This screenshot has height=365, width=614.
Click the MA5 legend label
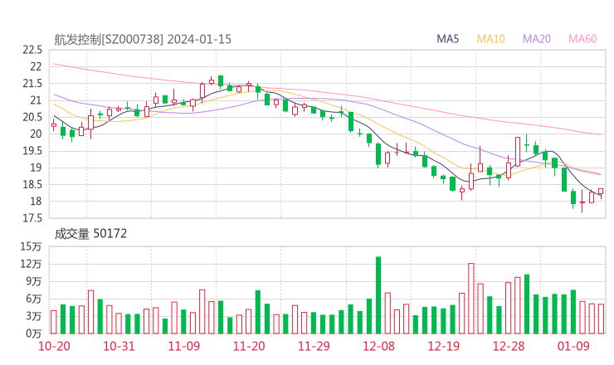447,39
